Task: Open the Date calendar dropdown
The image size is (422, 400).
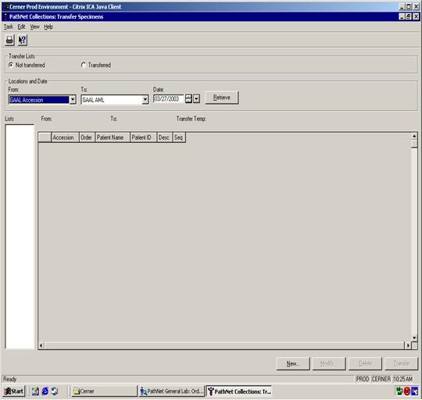Action: pyautogui.click(x=197, y=98)
